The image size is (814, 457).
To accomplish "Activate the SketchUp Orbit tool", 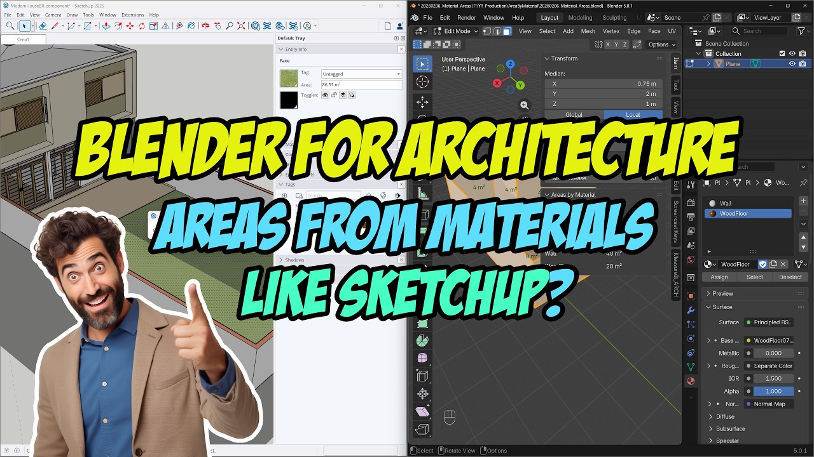I will click(x=205, y=26).
